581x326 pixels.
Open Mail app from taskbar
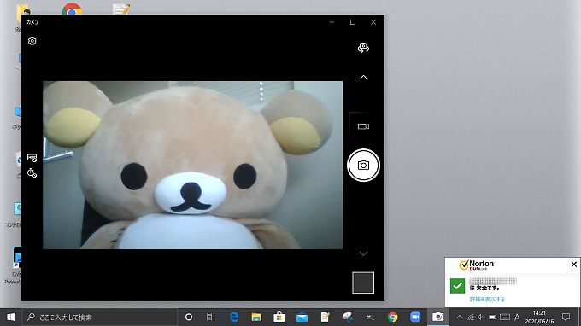click(302, 317)
